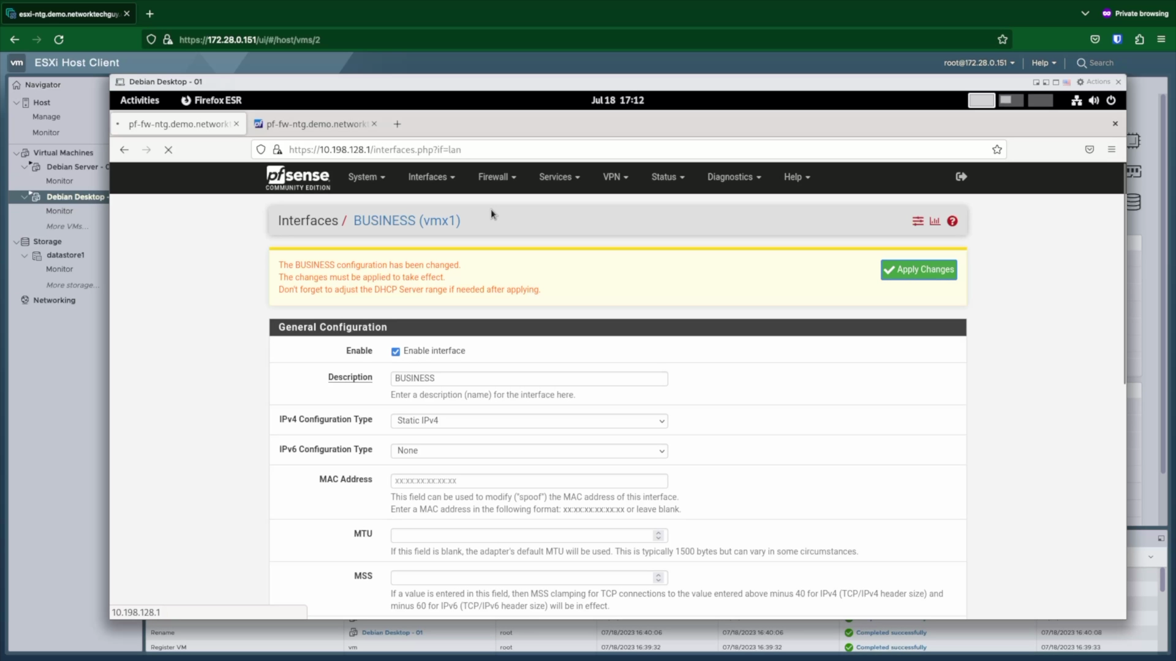Open the pfSense Status menu
Screen dimensions: 1176x661
(668, 177)
